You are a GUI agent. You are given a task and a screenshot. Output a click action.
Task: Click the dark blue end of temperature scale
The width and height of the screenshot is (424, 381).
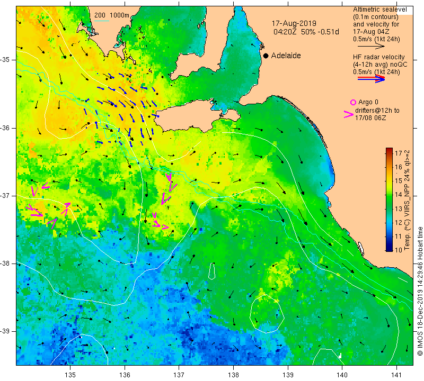389,248
